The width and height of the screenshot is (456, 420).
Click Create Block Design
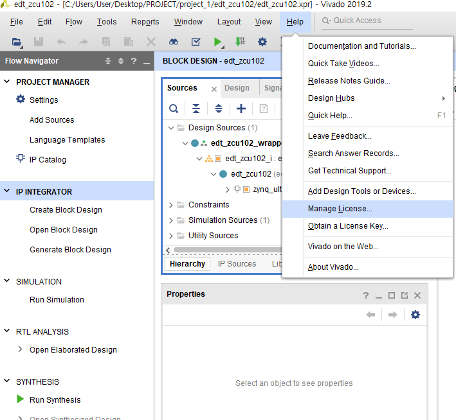click(66, 210)
